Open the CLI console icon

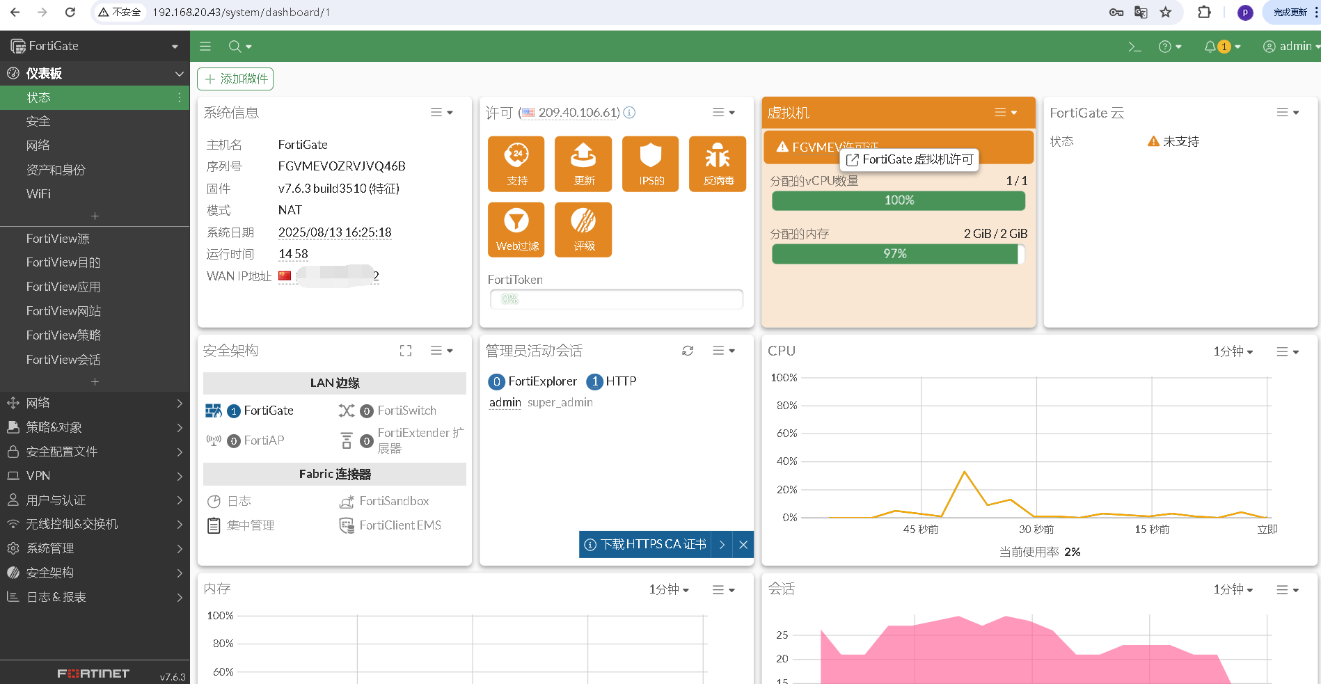(x=1134, y=47)
